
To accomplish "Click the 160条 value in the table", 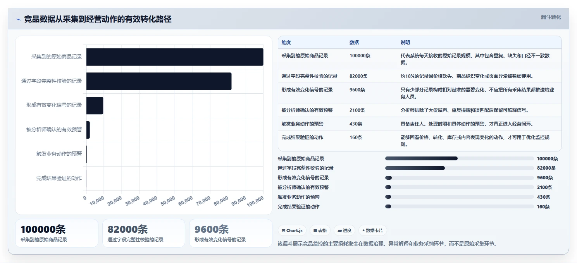I will (x=356, y=138).
